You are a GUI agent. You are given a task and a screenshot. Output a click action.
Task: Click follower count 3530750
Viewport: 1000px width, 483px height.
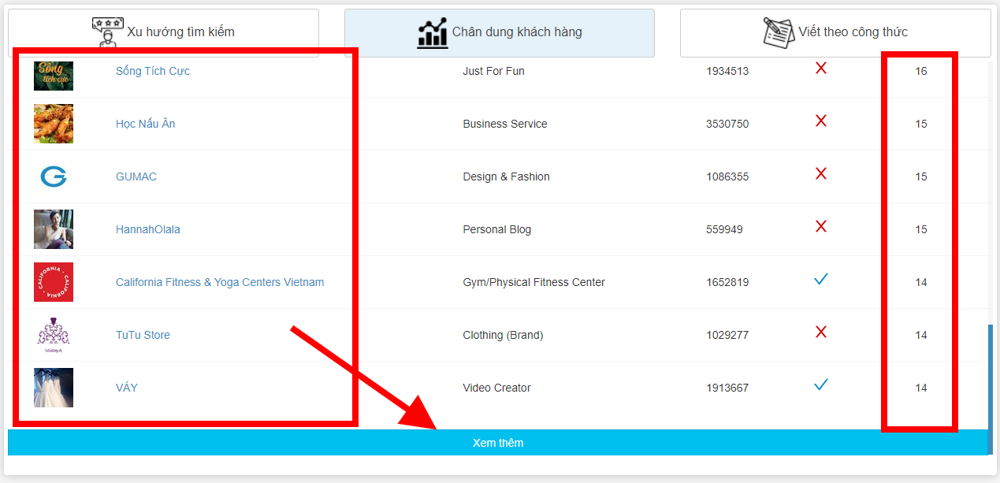pos(727,124)
